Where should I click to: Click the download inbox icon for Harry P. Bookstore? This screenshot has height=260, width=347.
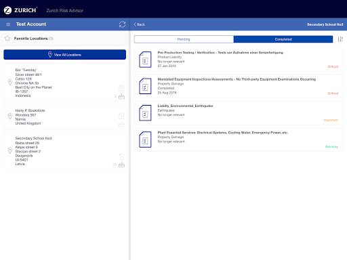click(x=121, y=124)
